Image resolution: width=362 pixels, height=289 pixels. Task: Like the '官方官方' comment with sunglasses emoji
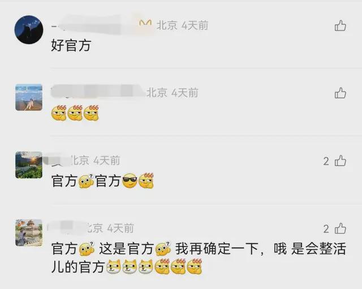click(x=341, y=161)
